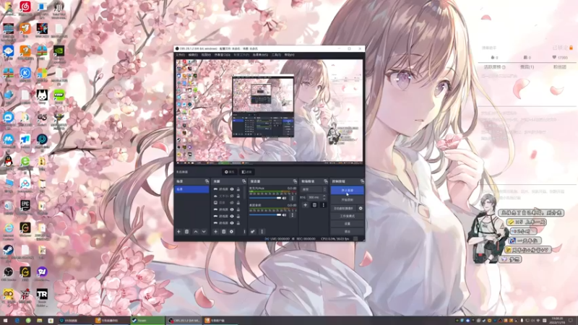Open transition properties three-dot menu
Screen dimensions: 578x325
(x=323, y=205)
